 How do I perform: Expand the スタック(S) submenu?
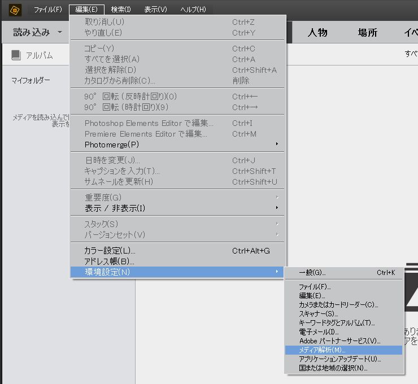coord(177,224)
